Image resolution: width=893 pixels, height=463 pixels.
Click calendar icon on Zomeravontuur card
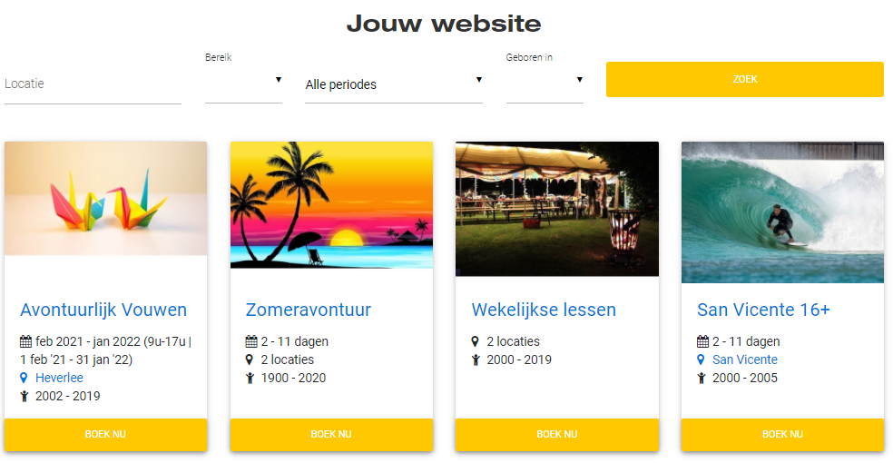(251, 341)
